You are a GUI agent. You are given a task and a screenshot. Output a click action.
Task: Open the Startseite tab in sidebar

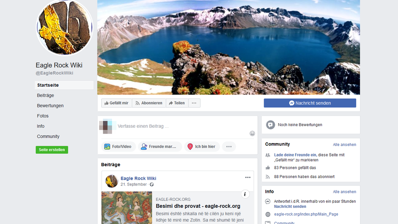pyautogui.click(x=64, y=85)
